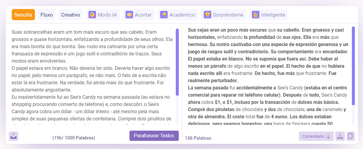363x149 pixels.
Task: Choose the Creativo mode tab
Action: [70, 15]
